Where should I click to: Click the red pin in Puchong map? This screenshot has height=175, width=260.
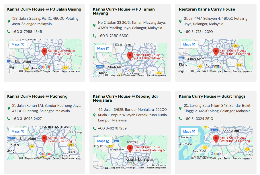point(44,139)
